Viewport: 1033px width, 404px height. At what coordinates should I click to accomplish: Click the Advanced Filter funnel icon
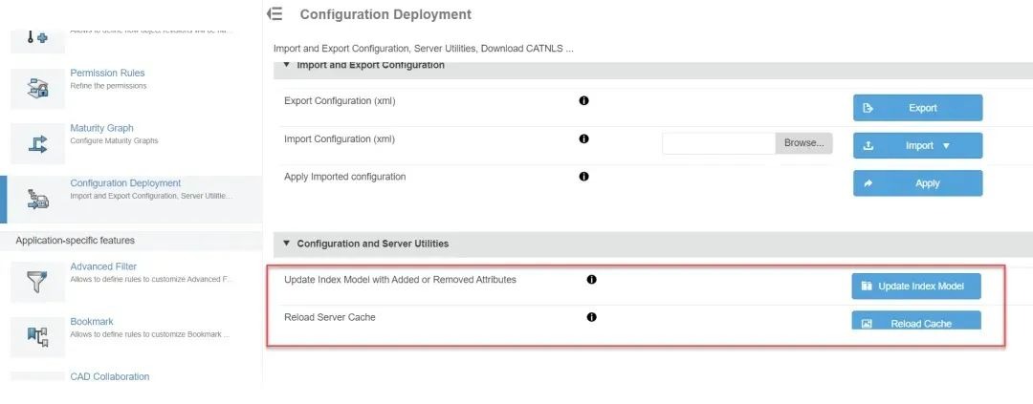[x=37, y=282]
